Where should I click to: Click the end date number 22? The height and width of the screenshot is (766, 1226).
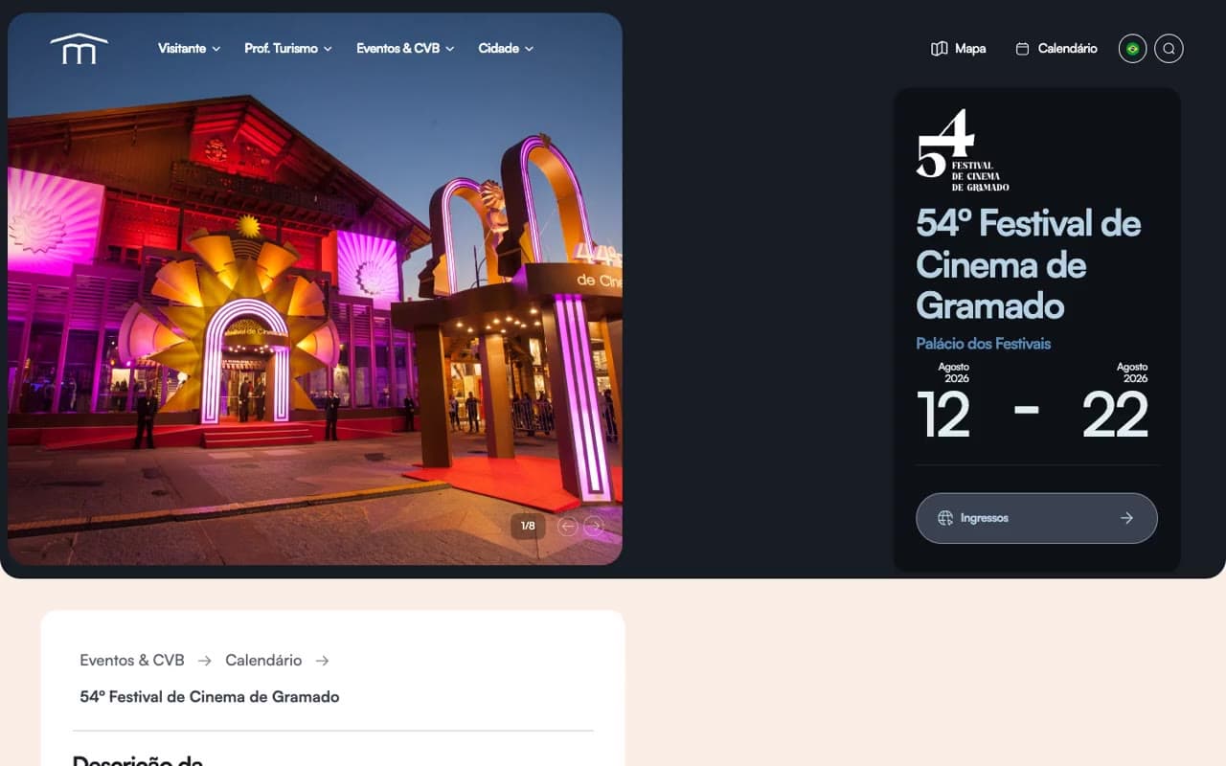tap(1115, 415)
